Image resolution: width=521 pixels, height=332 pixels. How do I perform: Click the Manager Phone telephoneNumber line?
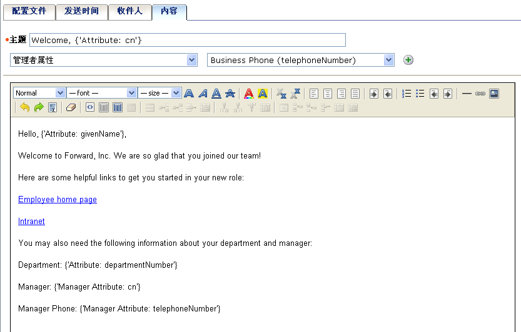[119, 309]
